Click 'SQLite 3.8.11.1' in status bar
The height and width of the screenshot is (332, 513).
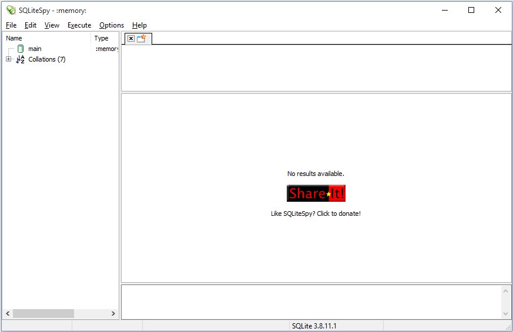pos(314,326)
